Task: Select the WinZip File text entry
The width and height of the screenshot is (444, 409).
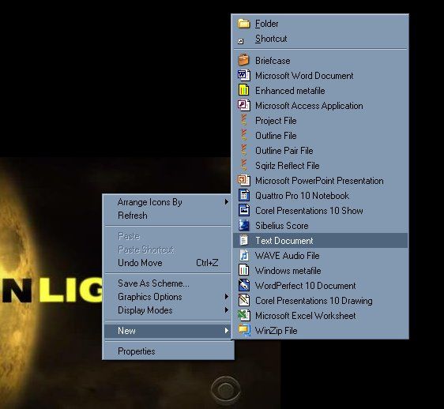Action: point(276,331)
